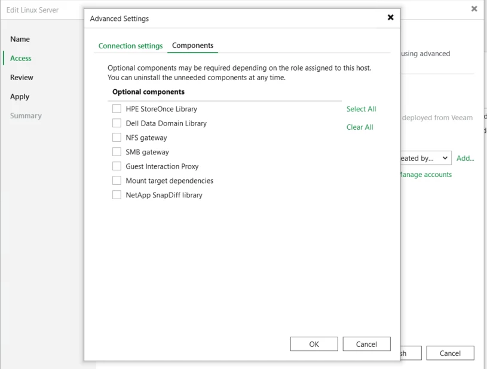Click the Select All link
The image size is (487, 369).
361,109
